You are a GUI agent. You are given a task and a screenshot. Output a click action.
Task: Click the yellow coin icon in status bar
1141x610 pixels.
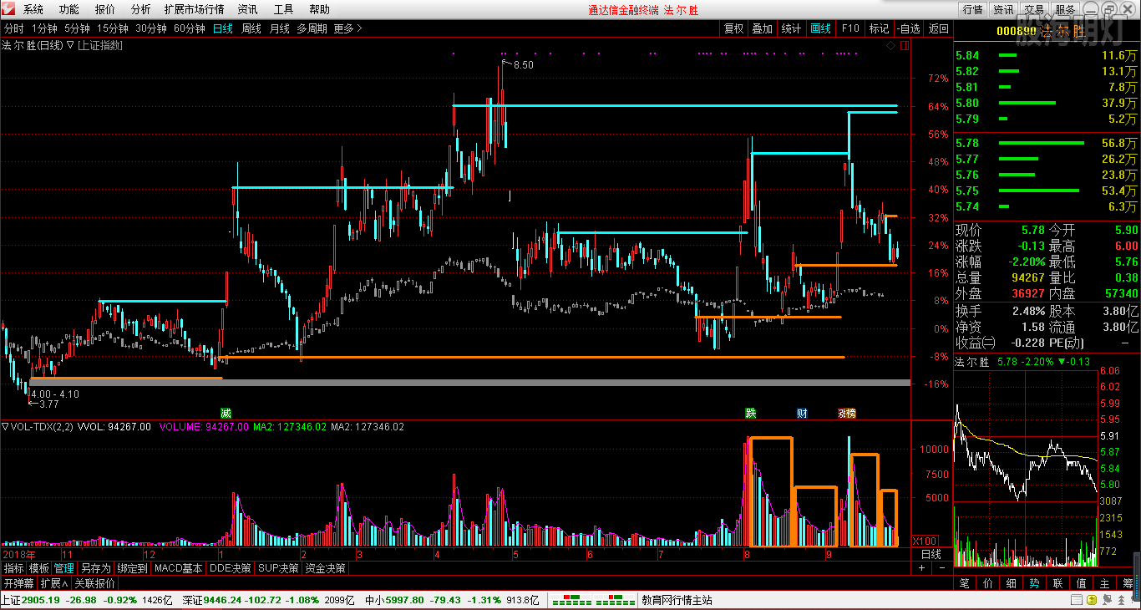[1090, 600]
